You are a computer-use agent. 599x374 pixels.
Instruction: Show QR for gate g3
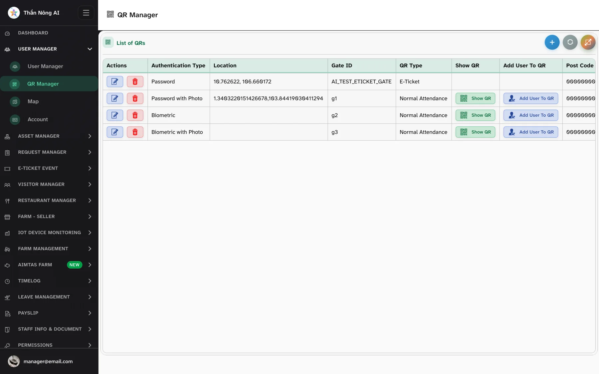coord(475,132)
